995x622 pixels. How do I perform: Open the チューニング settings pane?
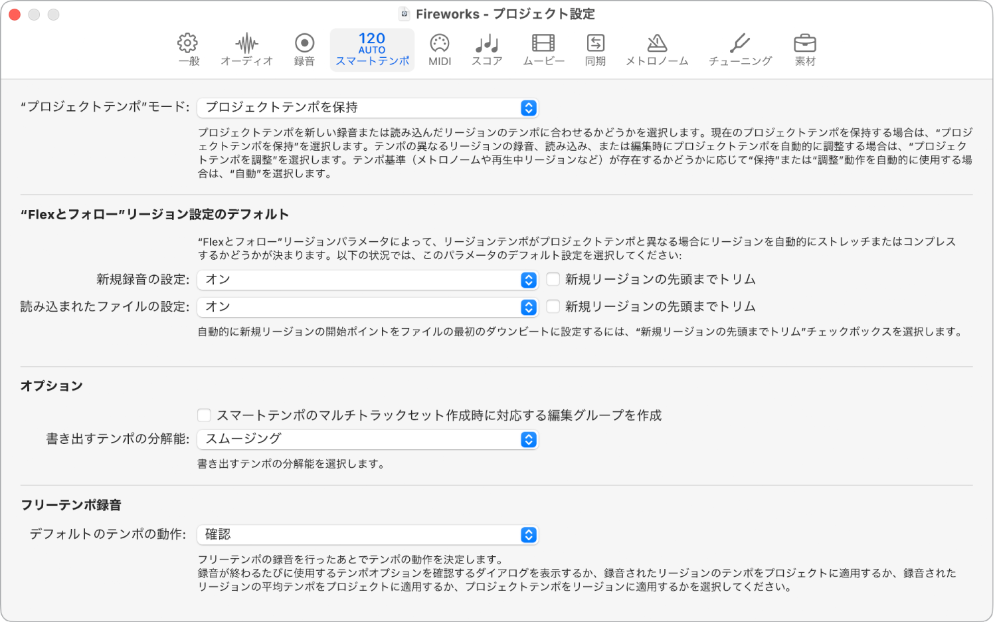click(739, 50)
